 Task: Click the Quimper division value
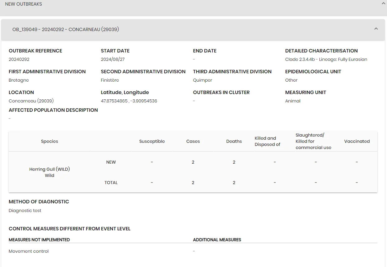point(203,80)
